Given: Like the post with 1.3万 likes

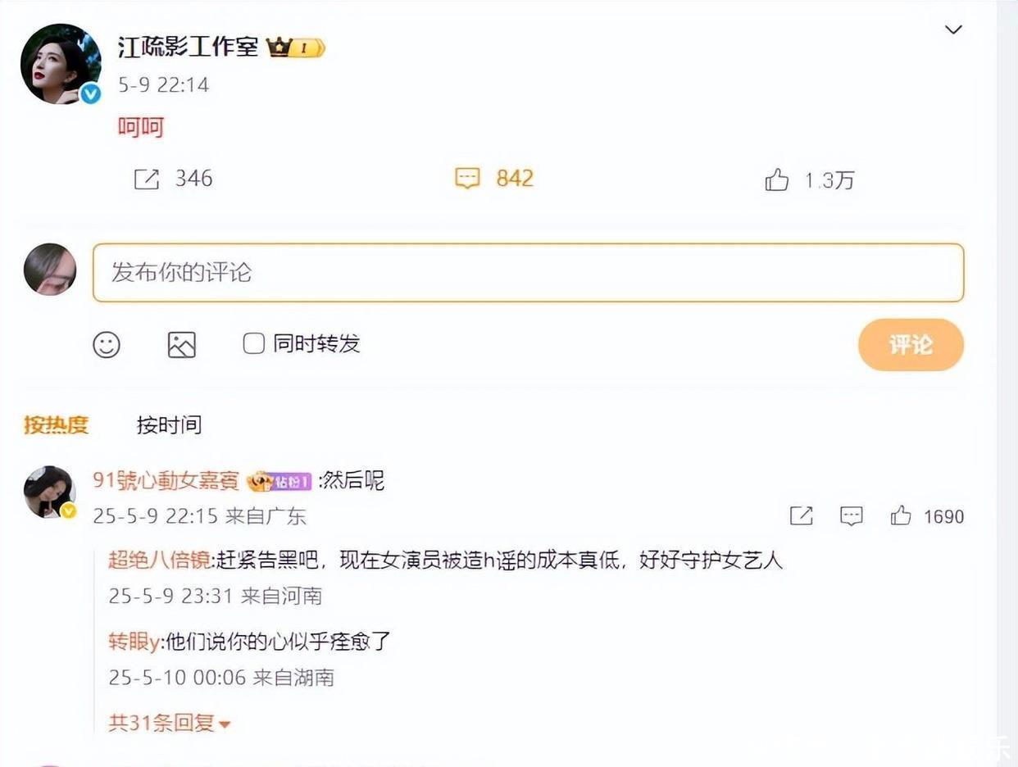Looking at the screenshot, I should tap(776, 179).
